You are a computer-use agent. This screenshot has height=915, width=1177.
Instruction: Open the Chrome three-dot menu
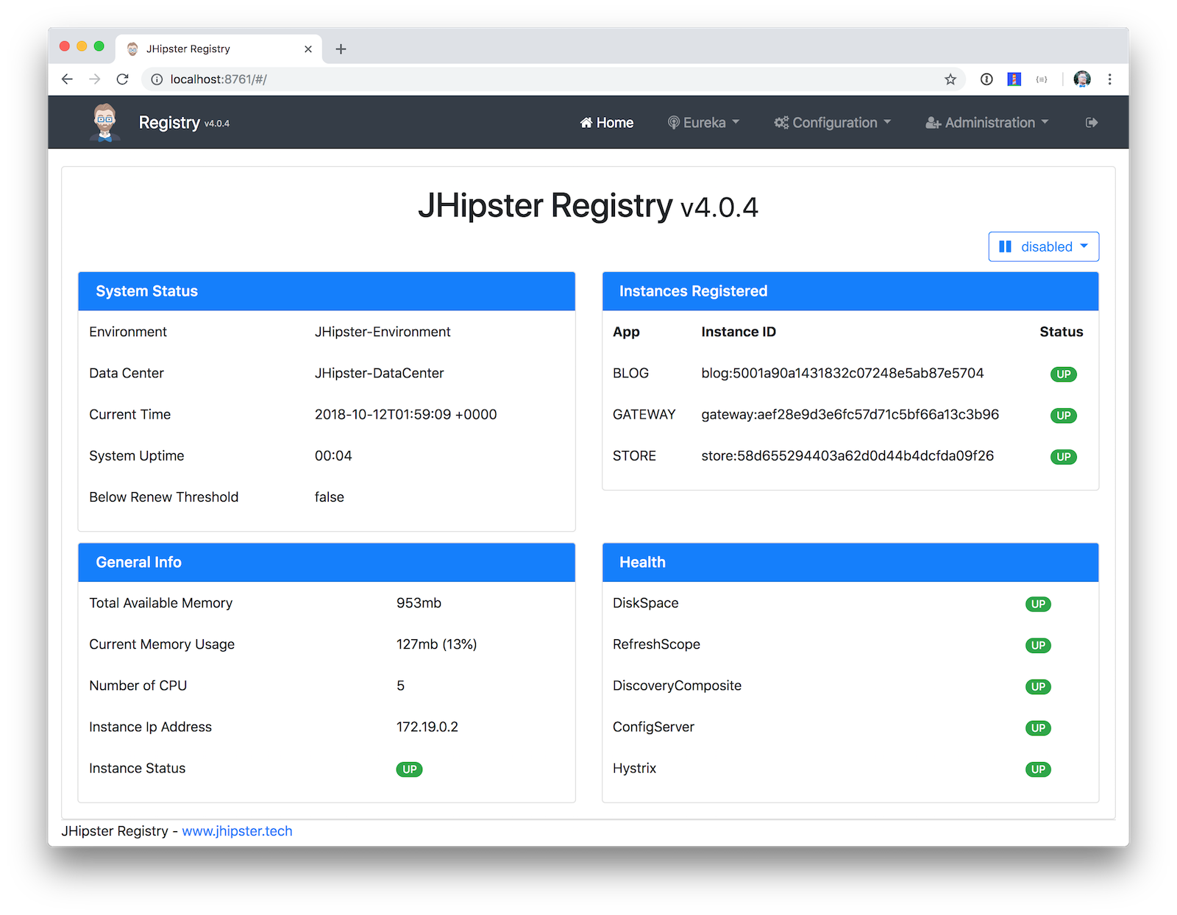pyautogui.click(x=1109, y=79)
